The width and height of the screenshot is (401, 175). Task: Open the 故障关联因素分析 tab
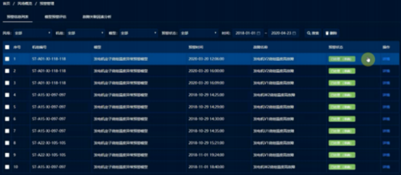coord(97,17)
